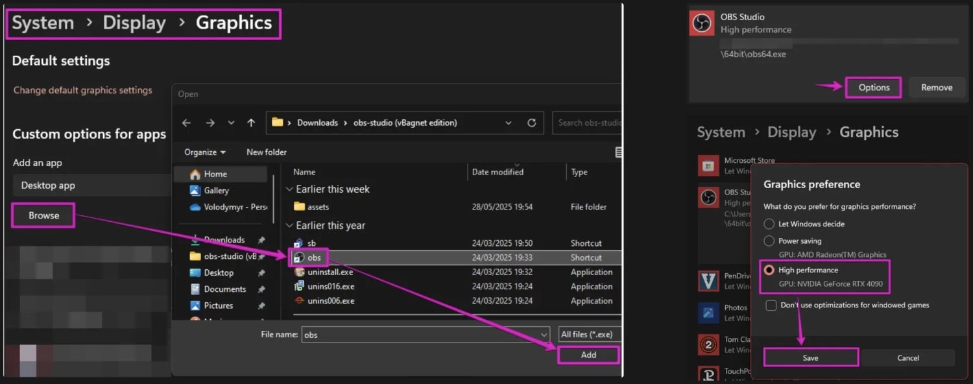Click OBS Studio icon below Microsoft Store
Screen dimensions: 973x384
click(708, 197)
